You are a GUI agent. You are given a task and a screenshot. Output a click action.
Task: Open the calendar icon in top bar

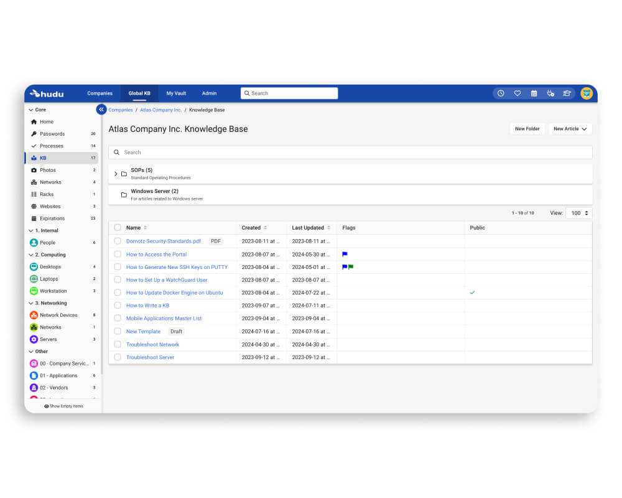pyautogui.click(x=534, y=93)
